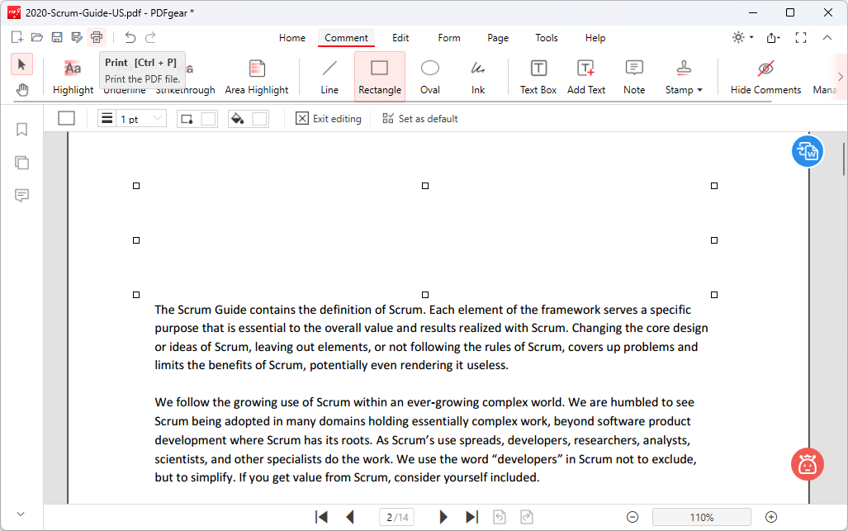Open the appearance theme dropdown
The width and height of the screenshot is (848, 531).
(x=740, y=37)
